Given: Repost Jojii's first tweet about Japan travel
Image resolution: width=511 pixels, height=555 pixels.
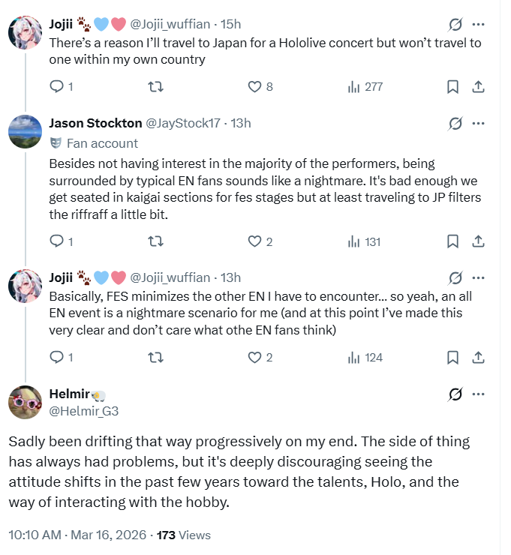Looking at the screenshot, I should [156, 87].
